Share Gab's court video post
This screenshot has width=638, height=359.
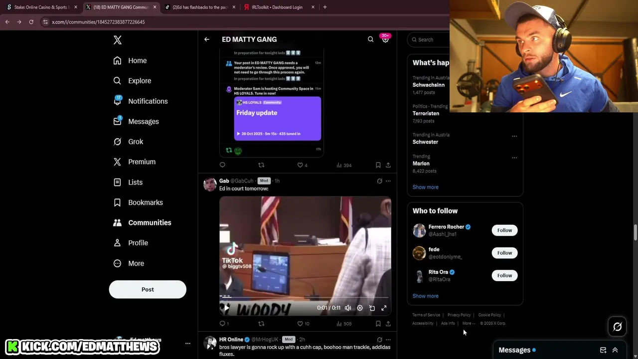[x=388, y=324]
